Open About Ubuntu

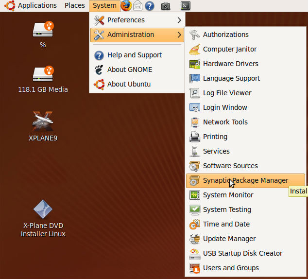137,84
